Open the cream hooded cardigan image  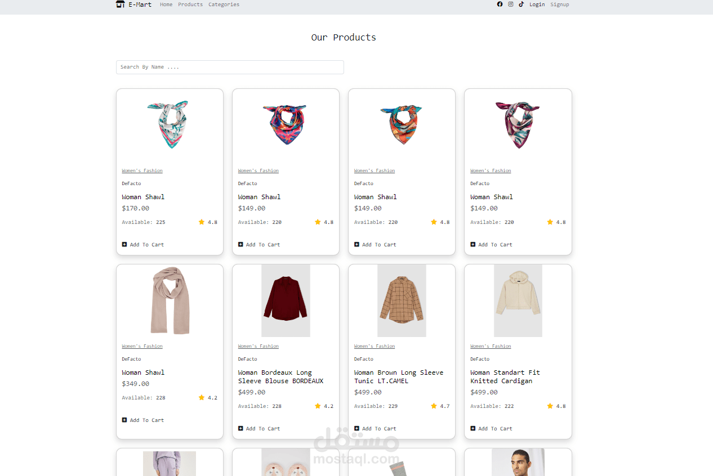click(518, 300)
